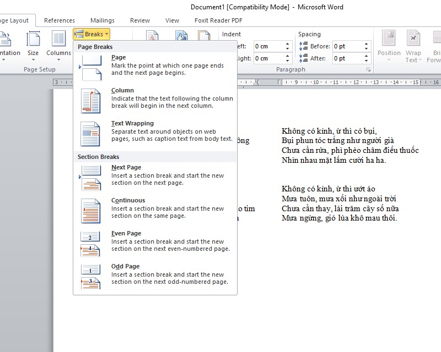The image size is (441, 352).
Task: Click the line 'Mưa tuôn, mưa xối như ngoài trời'
Action: (x=338, y=199)
